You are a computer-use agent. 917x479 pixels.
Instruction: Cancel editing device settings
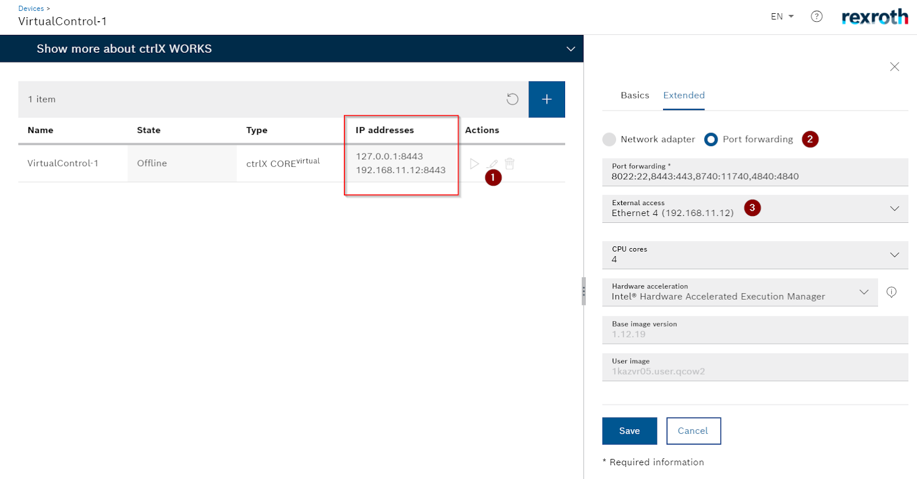[693, 431]
